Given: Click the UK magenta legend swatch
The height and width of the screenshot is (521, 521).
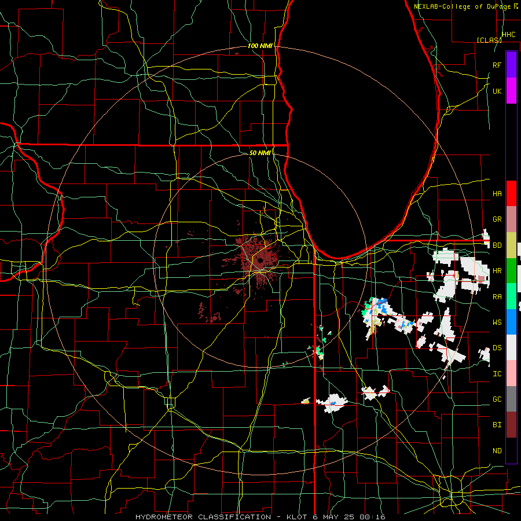Looking at the screenshot, I should (x=511, y=91).
